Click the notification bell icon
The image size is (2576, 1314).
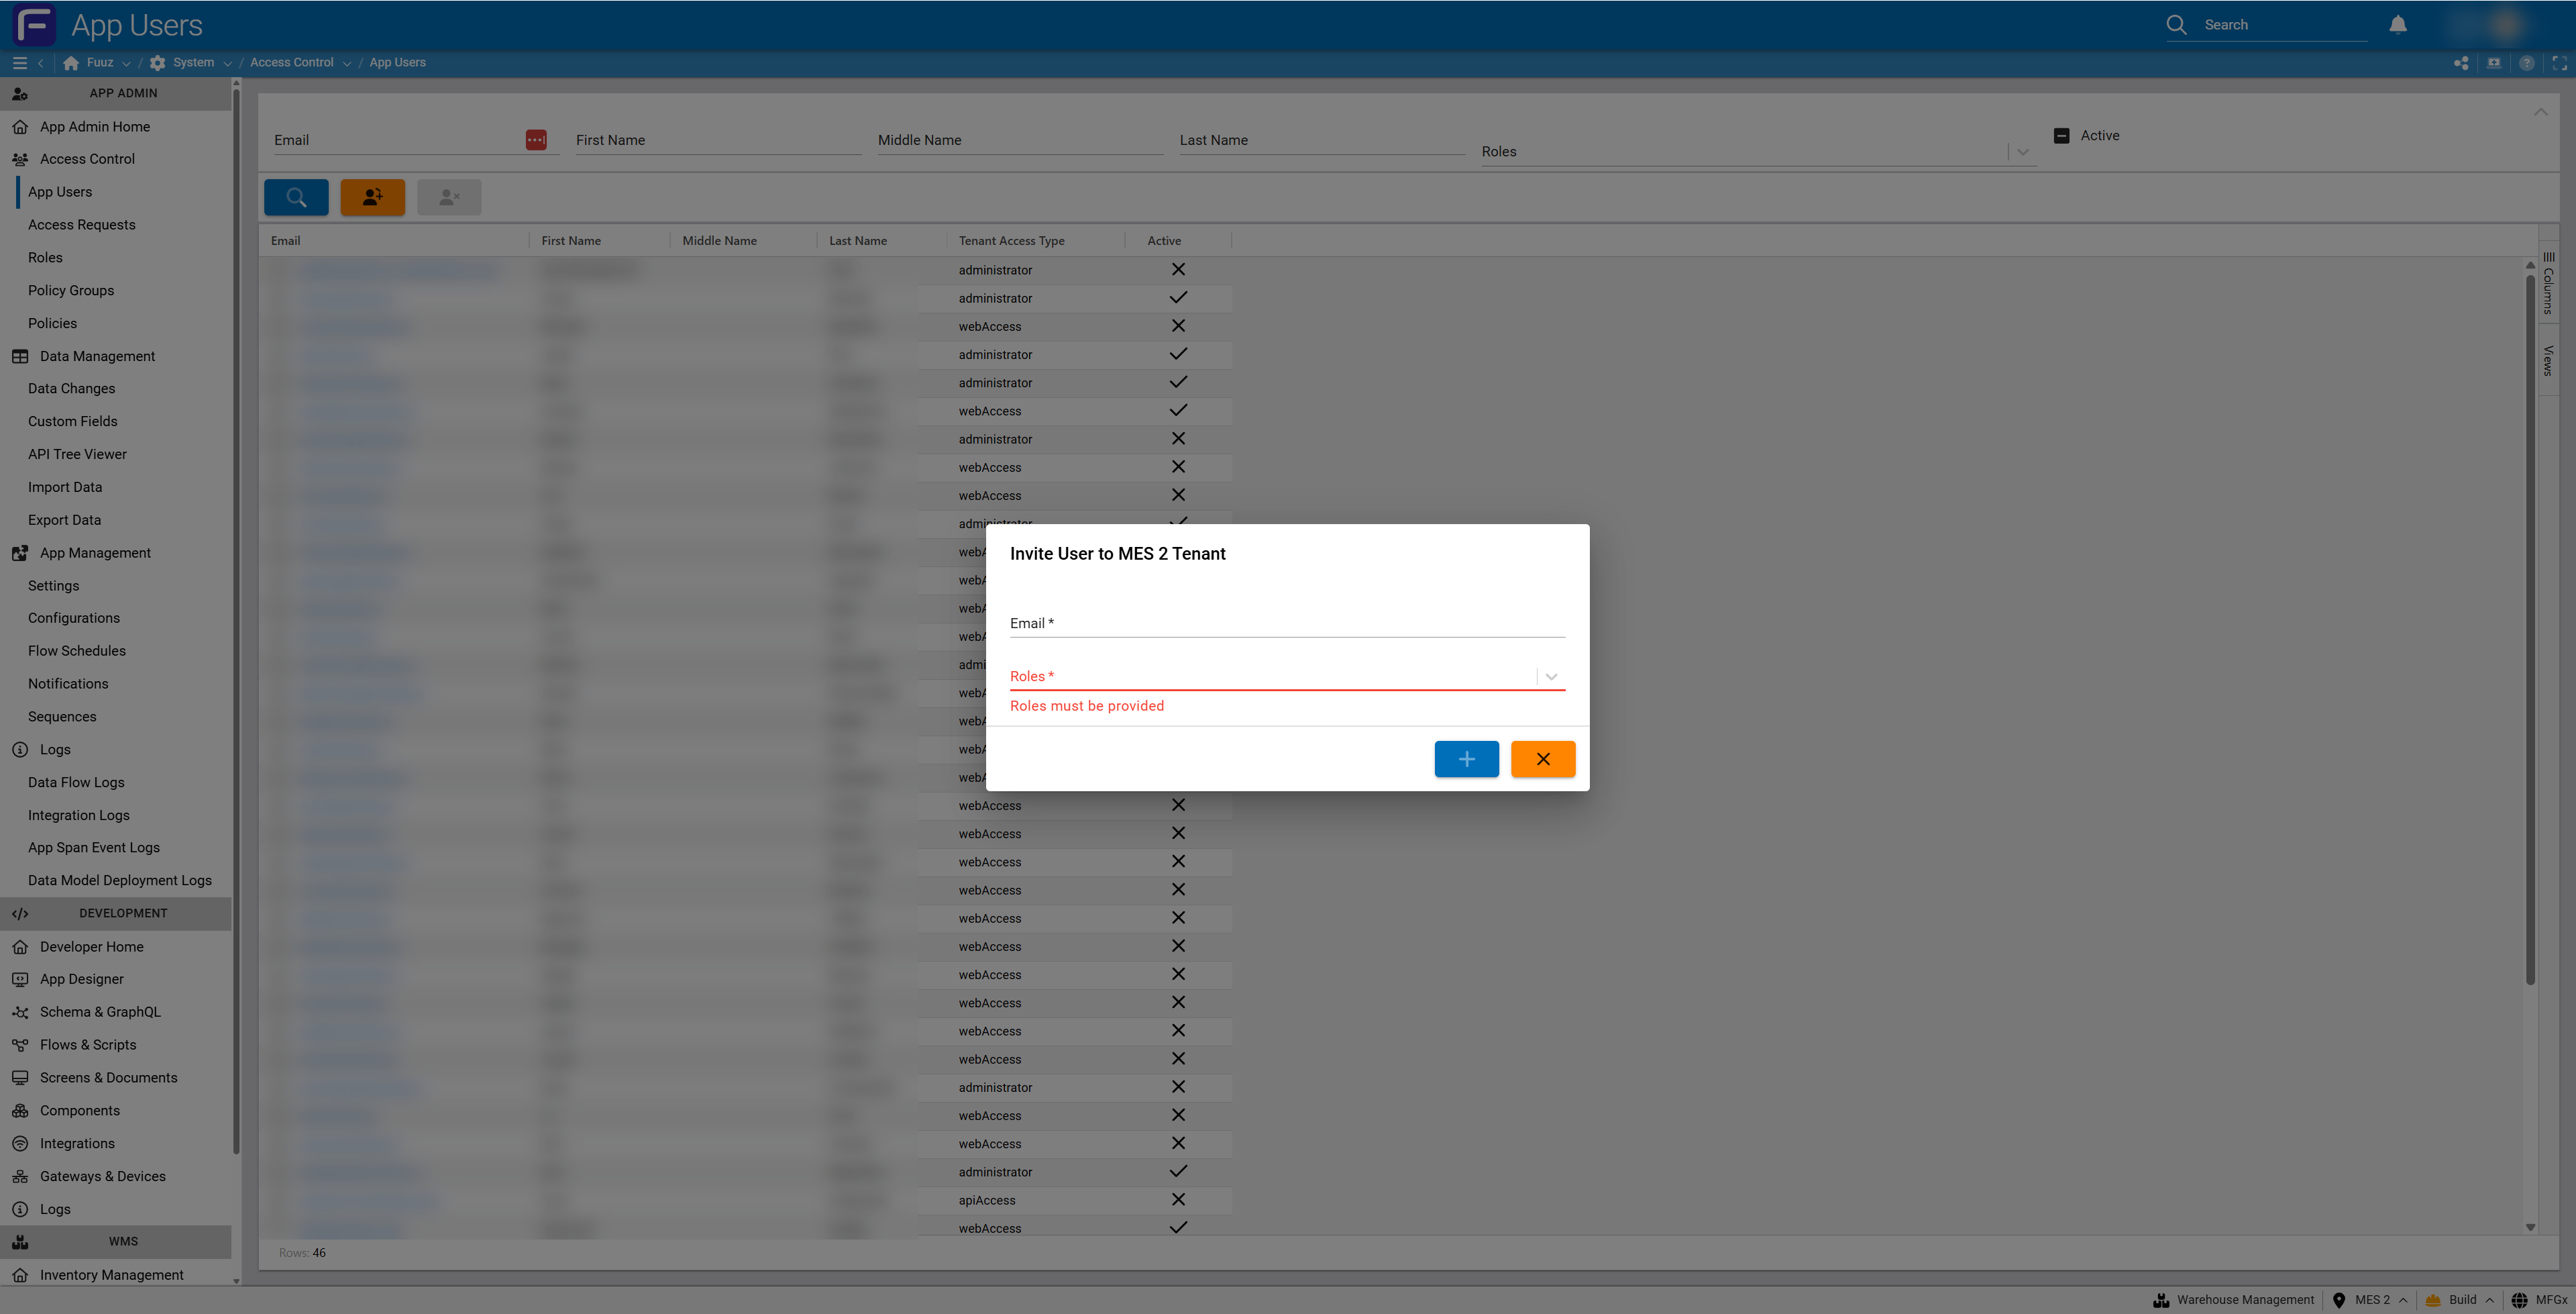[x=2397, y=25]
